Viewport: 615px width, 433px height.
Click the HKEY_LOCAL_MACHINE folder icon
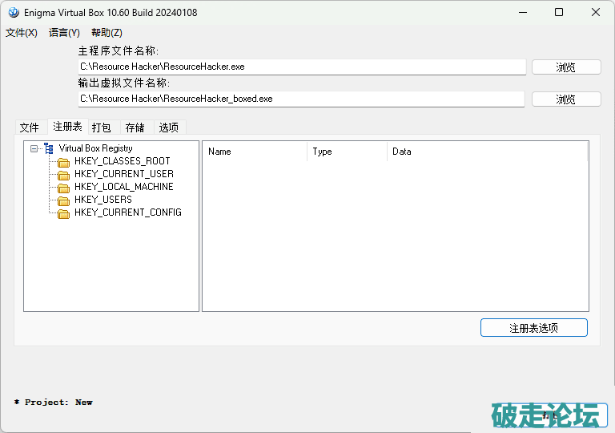pyautogui.click(x=64, y=188)
